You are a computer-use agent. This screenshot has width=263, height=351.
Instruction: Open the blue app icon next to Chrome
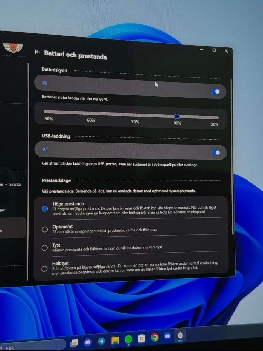(167, 336)
